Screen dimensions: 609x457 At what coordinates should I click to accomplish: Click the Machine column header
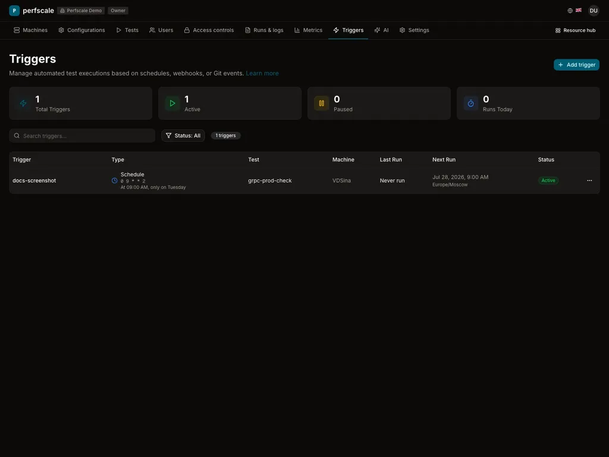pyautogui.click(x=343, y=159)
